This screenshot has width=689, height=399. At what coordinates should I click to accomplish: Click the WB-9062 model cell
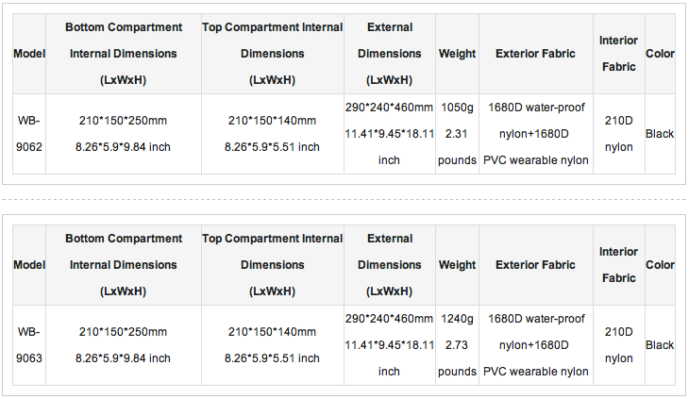click(x=29, y=133)
